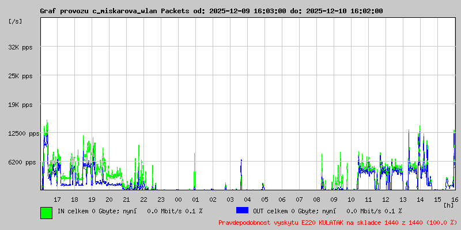Click the '[h]' time unit label
461x230 pixels.
(x=449, y=205)
